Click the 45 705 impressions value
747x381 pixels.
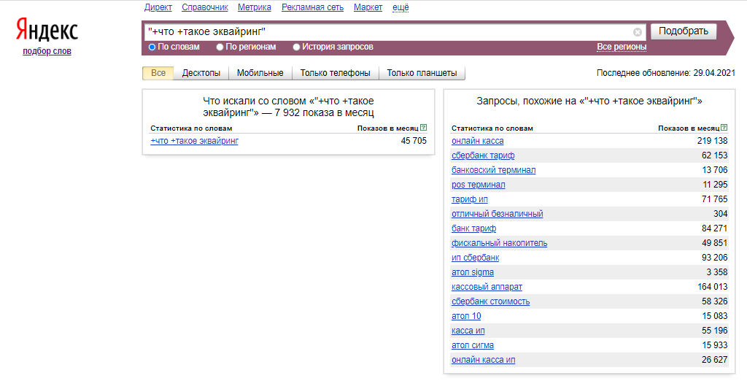[414, 141]
